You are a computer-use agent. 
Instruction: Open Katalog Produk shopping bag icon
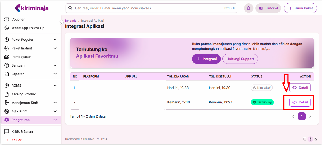(7, 94)
